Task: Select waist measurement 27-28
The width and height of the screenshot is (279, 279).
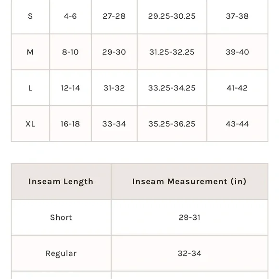Action: (x=114, y=16)
